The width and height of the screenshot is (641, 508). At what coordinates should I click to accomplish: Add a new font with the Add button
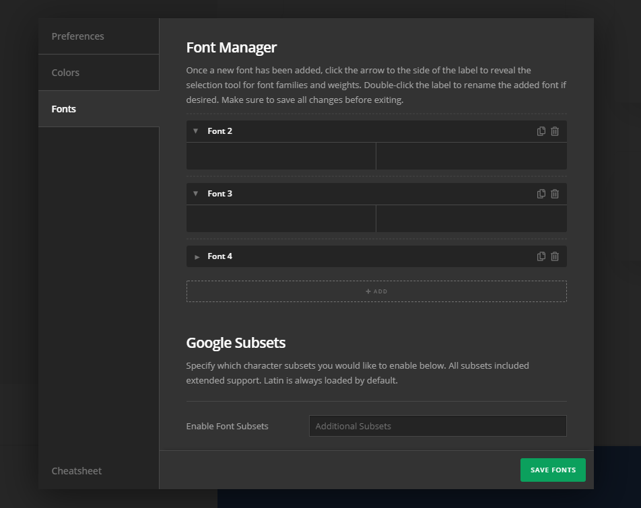(376, 291)
